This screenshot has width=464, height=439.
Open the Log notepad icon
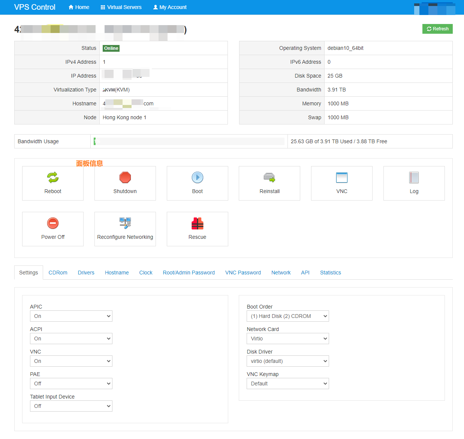414,177
